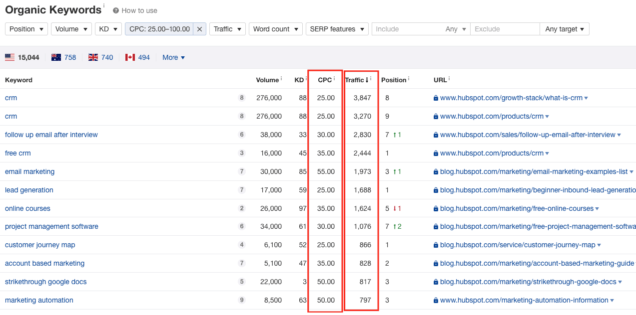Open the Position filter dropdown
The image size is (636, 315).
(26, 29)
